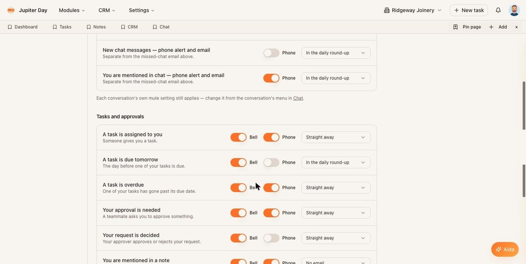
Task: Toggle Phone for your request is decided
Action: (x=271, y=238)
